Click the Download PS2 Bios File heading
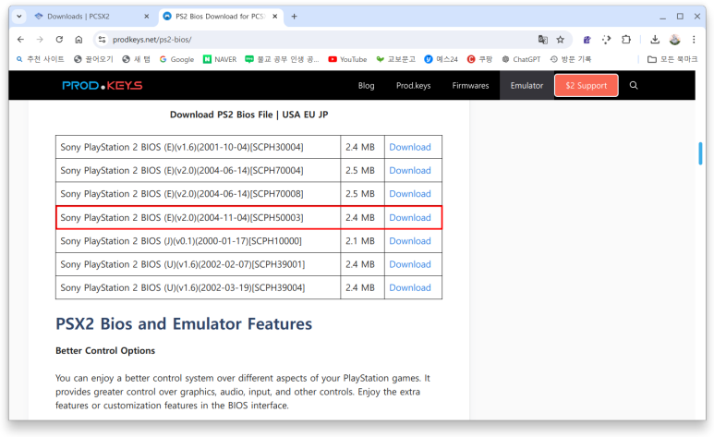Image resolution: width=714 pixels, height=437 pixels. 249,115
